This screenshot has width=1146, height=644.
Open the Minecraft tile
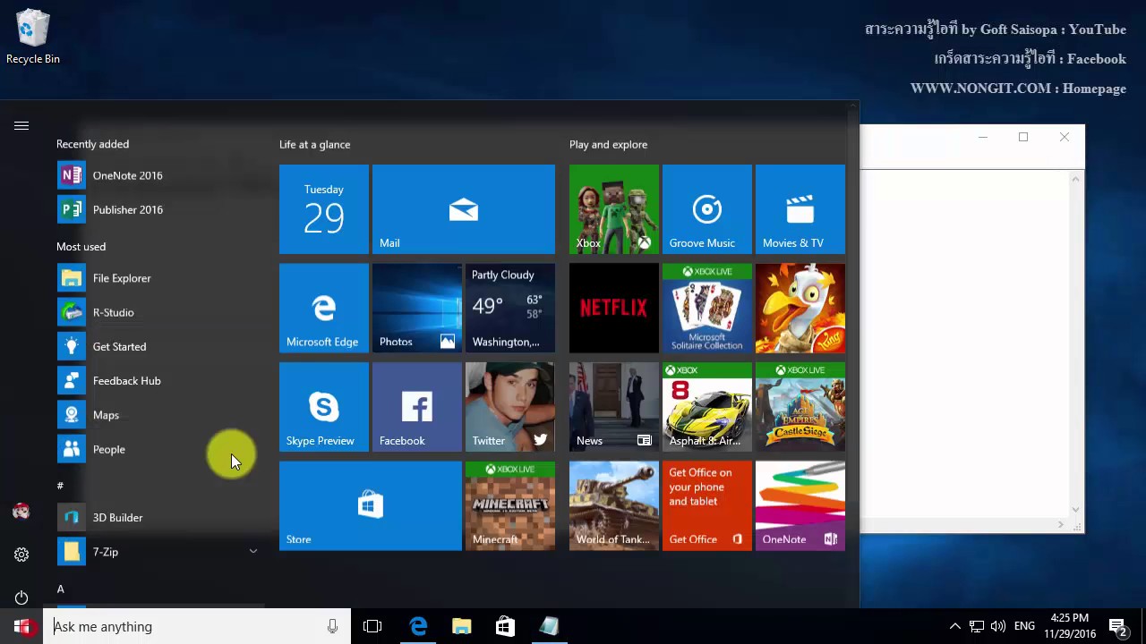(510, 505)
